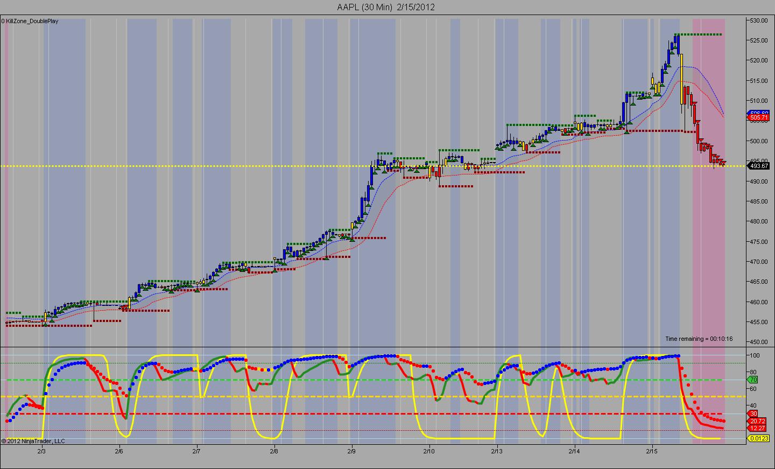Click the 490.00 price axis label
775x469 pixels.
coord(758,181)
